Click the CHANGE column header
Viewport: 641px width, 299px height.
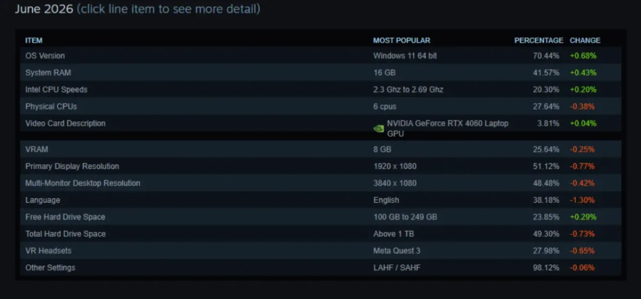[585, 41]
